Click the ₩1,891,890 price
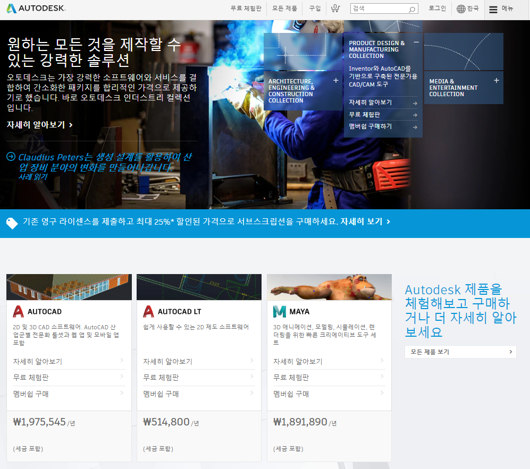Screen dimensions: 530x469 pos(300,422)
